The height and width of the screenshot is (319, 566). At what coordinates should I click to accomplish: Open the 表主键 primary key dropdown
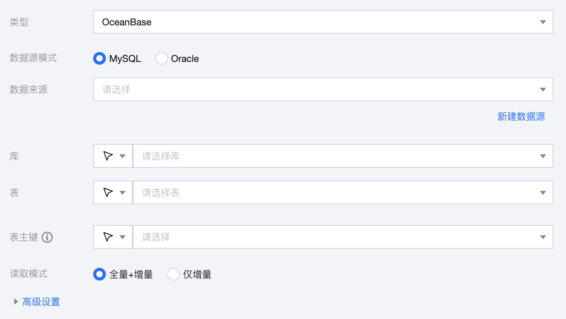337,237
